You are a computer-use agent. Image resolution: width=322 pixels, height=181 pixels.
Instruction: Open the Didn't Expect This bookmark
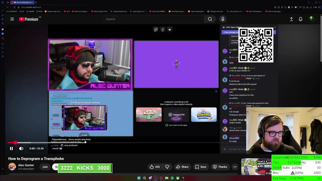click(x=99, y=11)
